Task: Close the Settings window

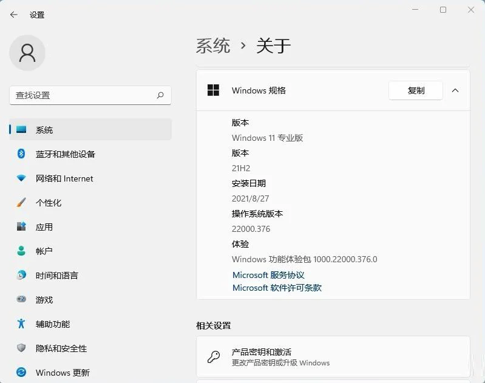Action: [471, 10]
